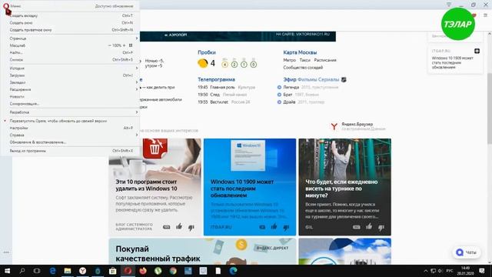This screenshot has width=492, height=277.
Task: Choose 'Выход из программы'
Action: 70,151
